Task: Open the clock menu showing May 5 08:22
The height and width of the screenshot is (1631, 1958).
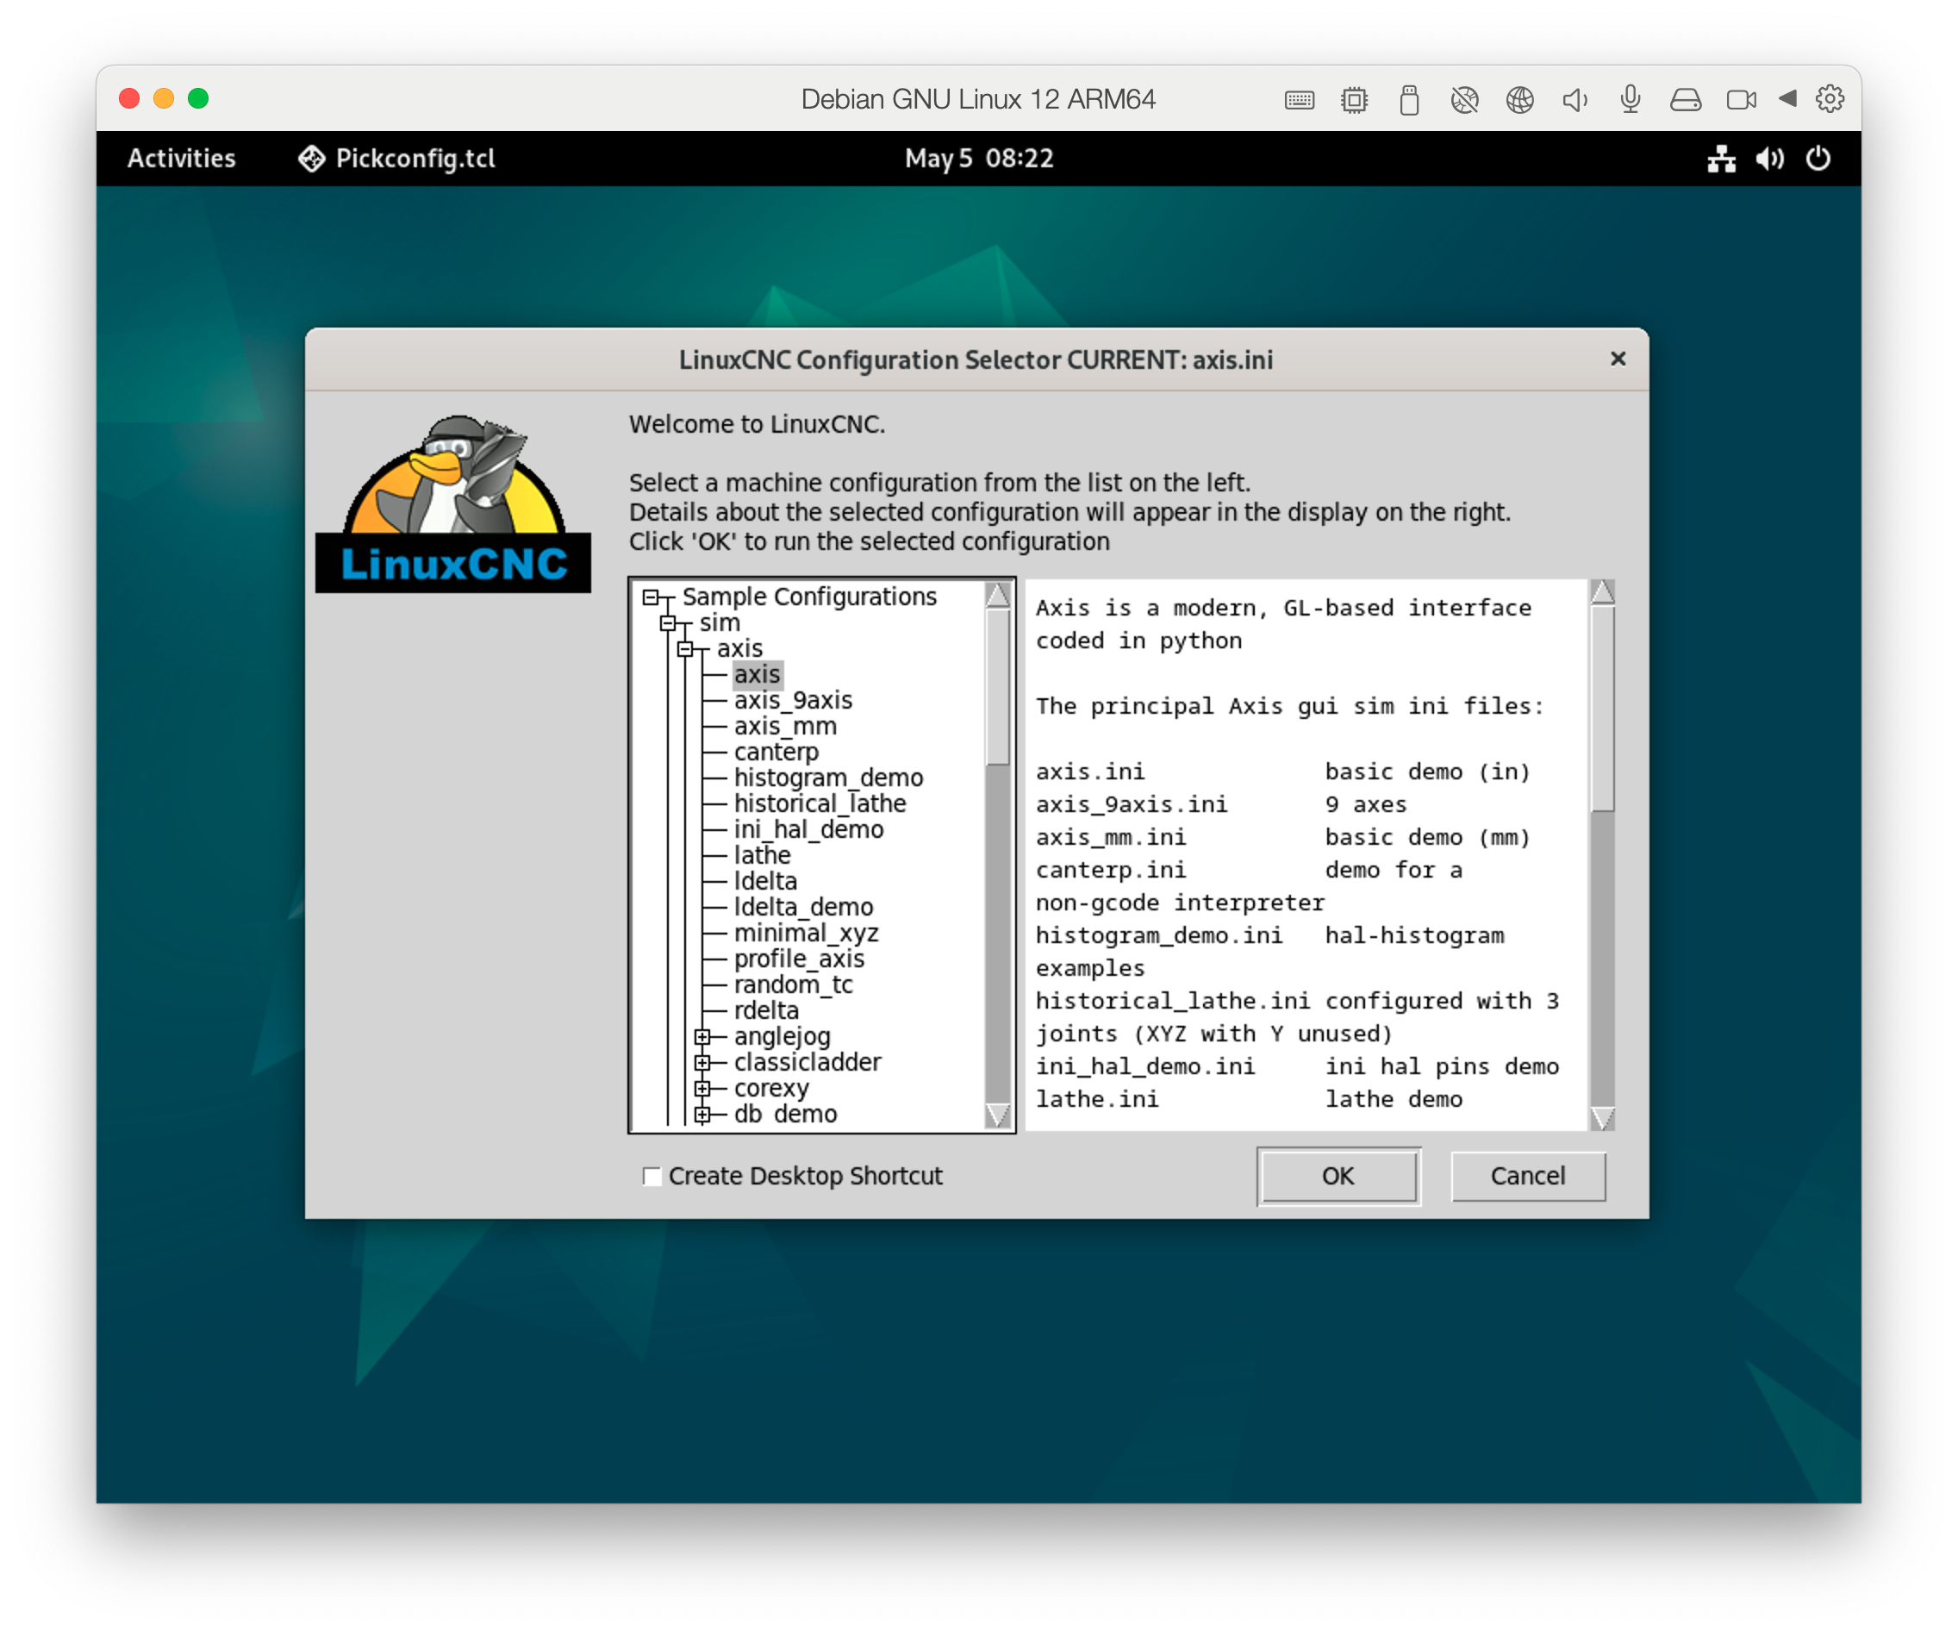Action: click(979, 159)
